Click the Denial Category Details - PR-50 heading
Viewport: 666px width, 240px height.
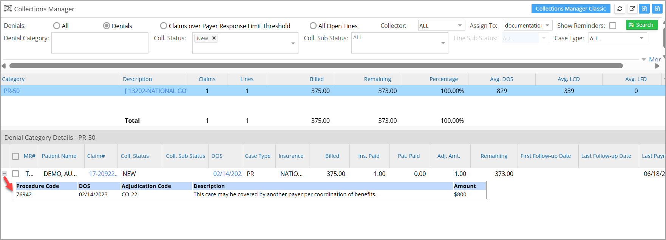pos(50,138)
